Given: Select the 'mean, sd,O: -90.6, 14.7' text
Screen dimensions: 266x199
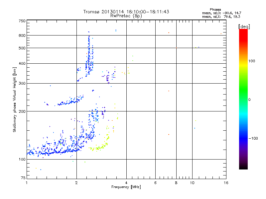Looking at the screenshot, I should (x=221, y=13).
